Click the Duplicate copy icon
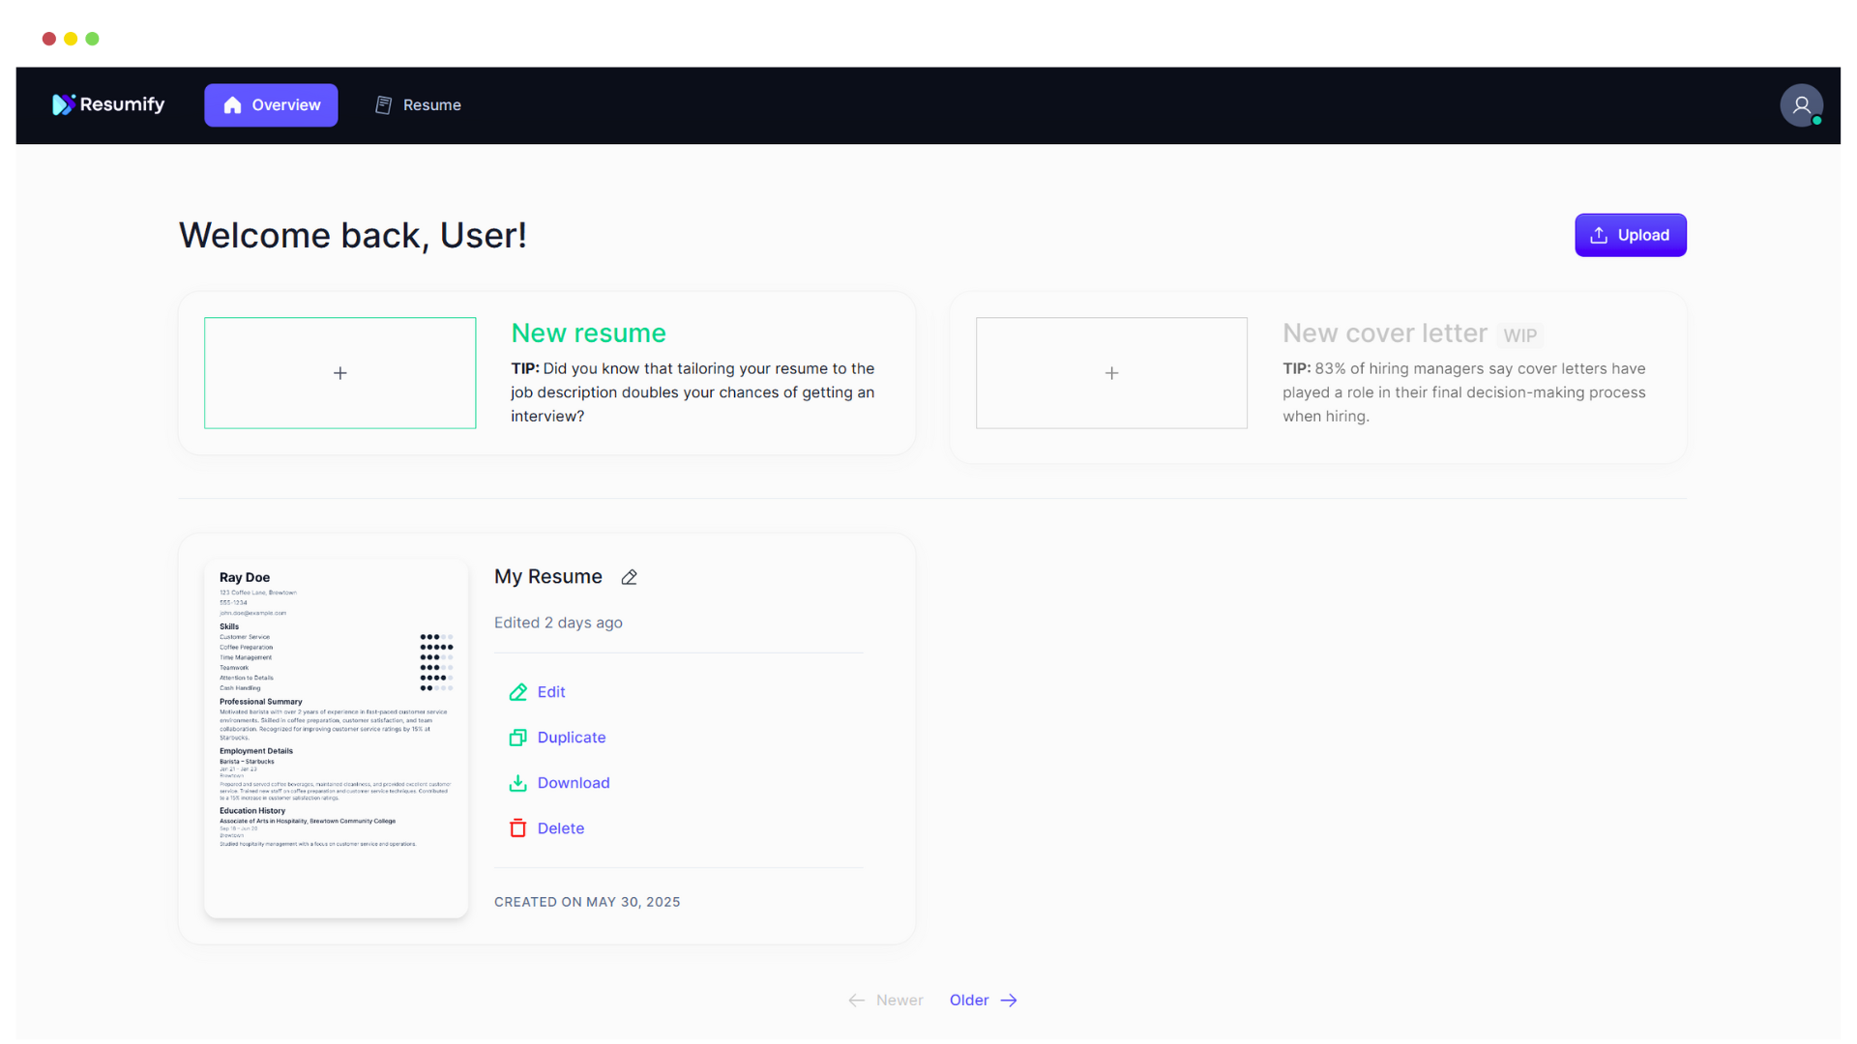 (517, 738)
